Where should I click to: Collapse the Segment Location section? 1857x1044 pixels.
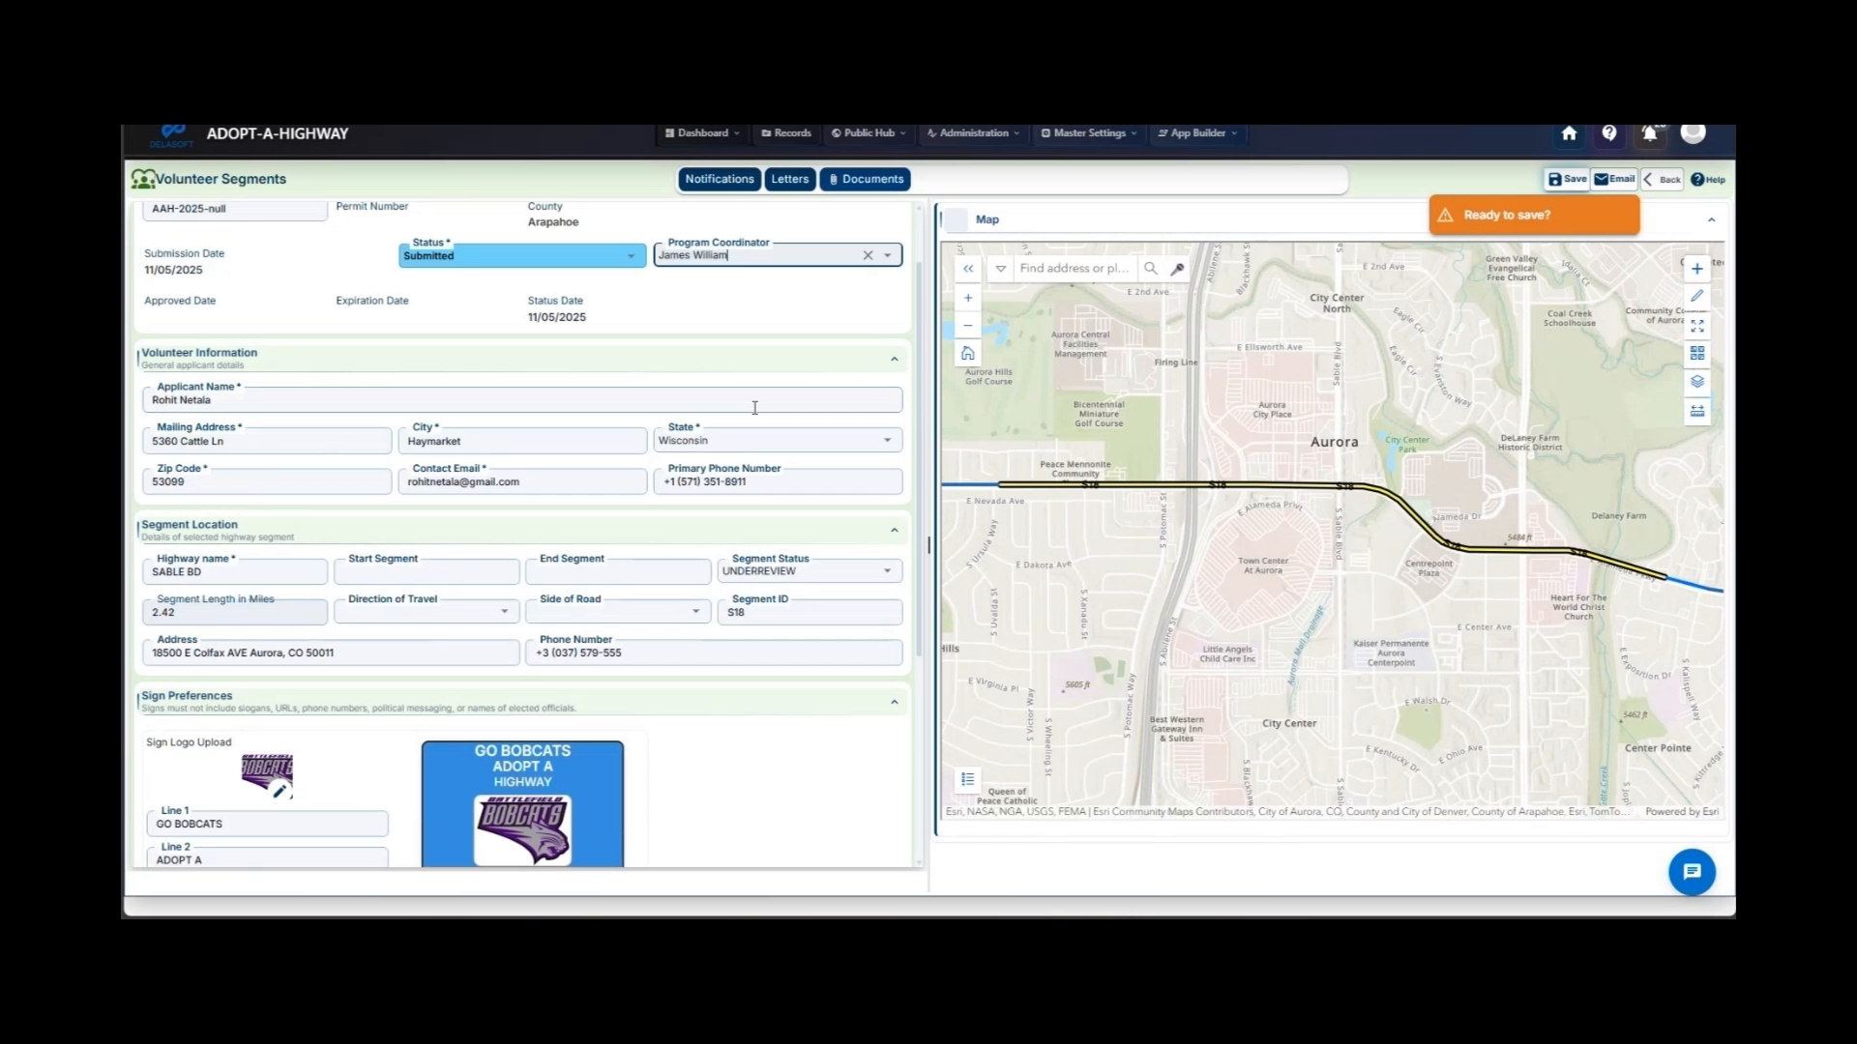point(895,530)
